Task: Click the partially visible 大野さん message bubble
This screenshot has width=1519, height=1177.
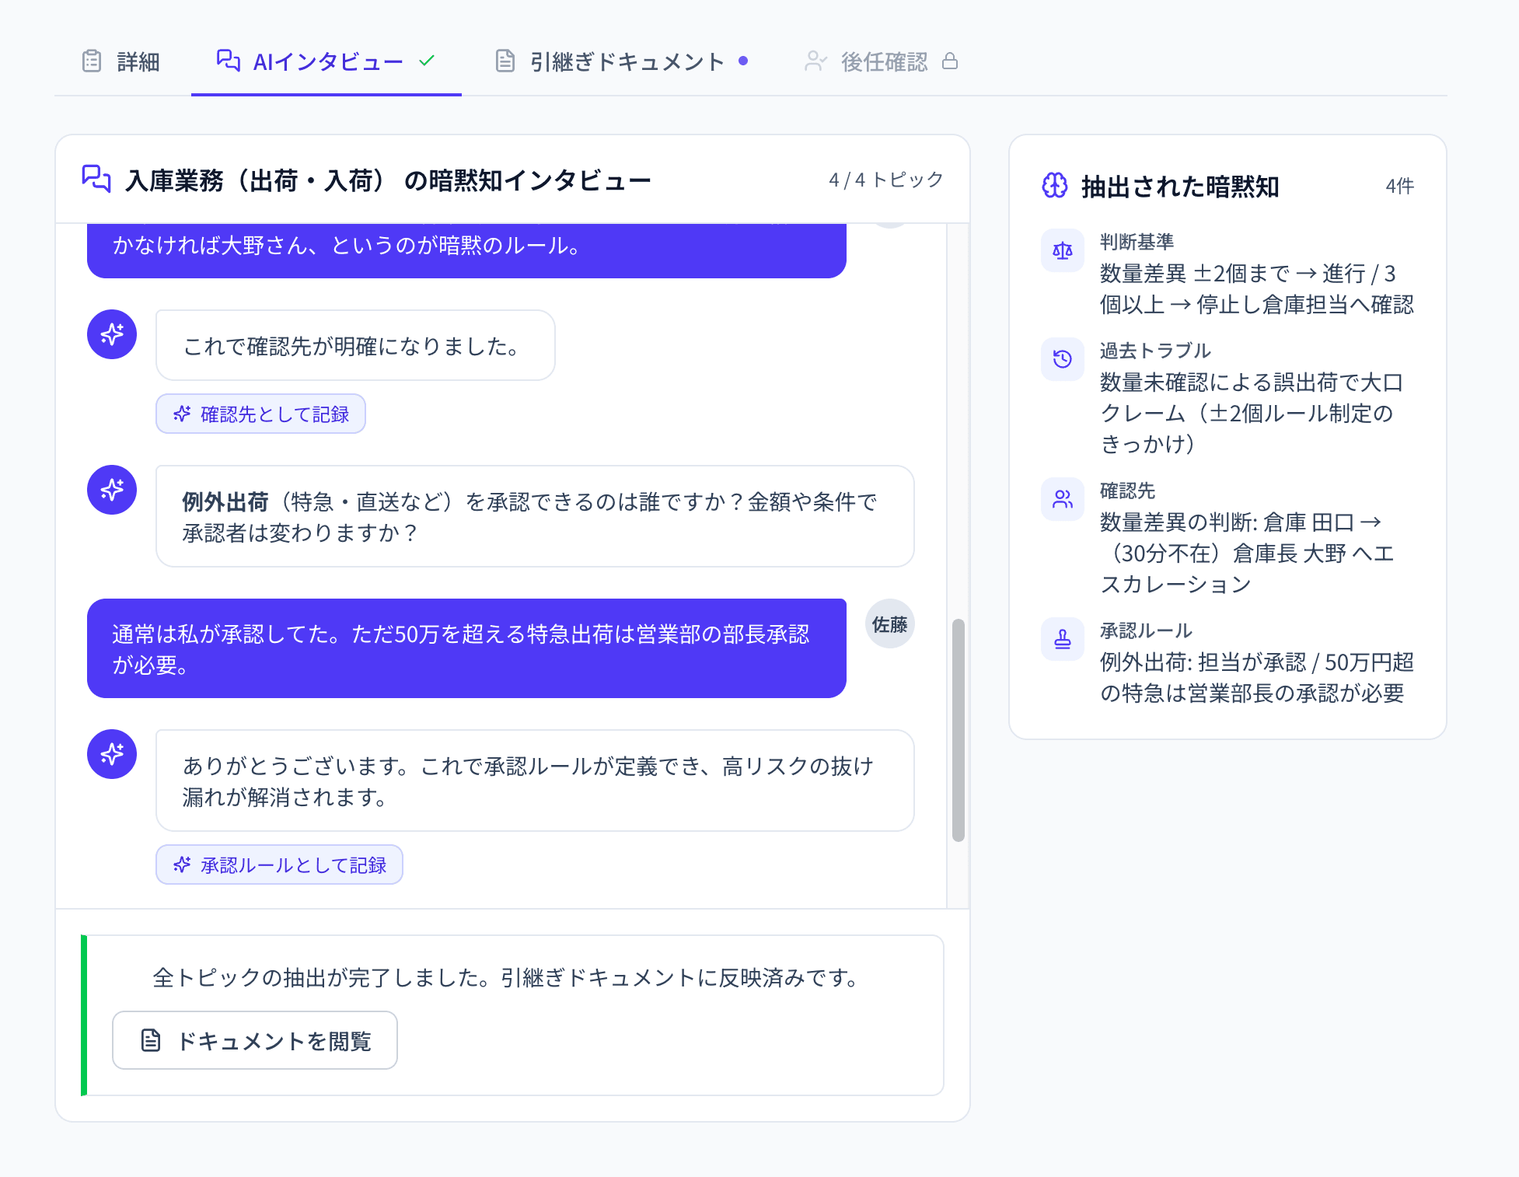Action: 466,250
